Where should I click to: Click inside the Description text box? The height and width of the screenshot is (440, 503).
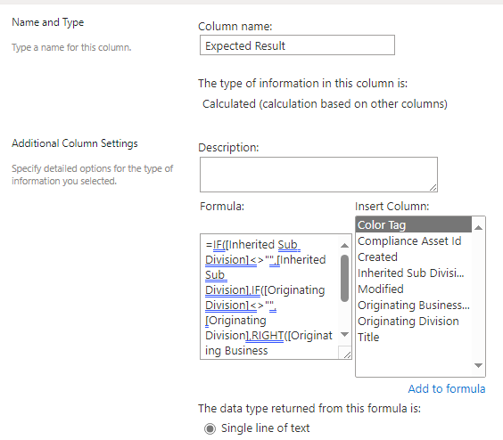pyautogui.click(x=318, y=175)
